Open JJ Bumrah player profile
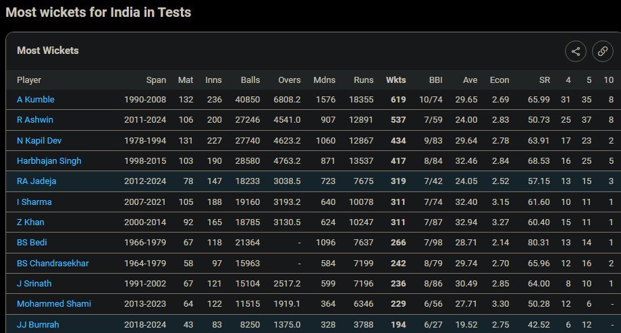 38,325
